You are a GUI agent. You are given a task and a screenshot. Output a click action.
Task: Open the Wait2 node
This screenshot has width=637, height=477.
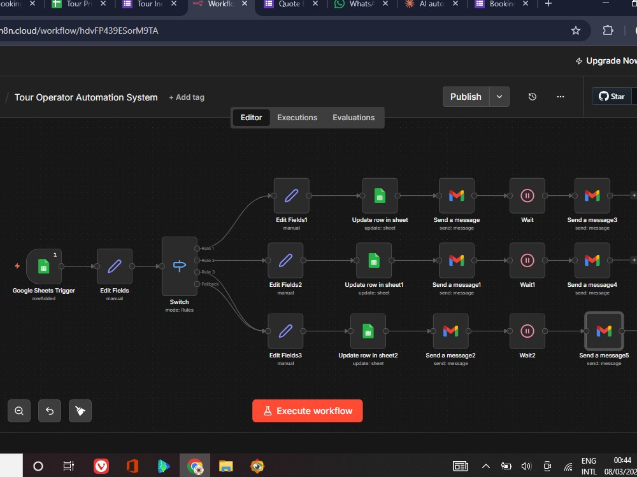(527, 331)
